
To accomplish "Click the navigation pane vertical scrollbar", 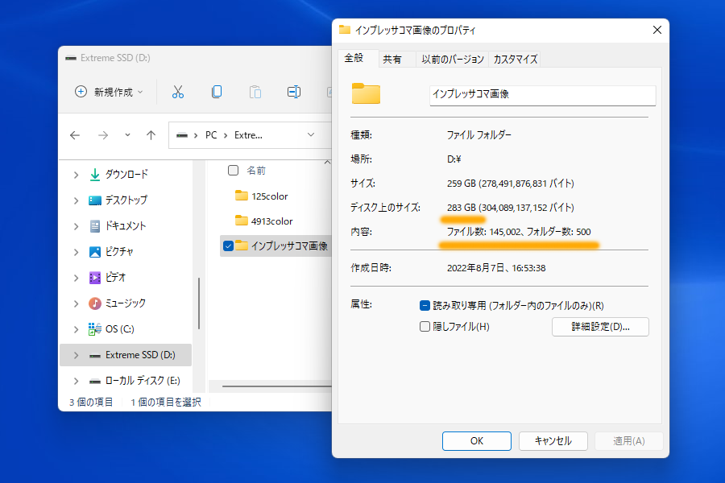I will click(x=199, y=303).
